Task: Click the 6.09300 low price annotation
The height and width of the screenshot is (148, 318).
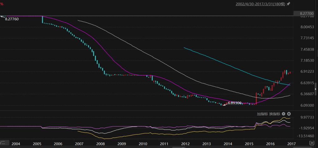Action: pos(235,103)
